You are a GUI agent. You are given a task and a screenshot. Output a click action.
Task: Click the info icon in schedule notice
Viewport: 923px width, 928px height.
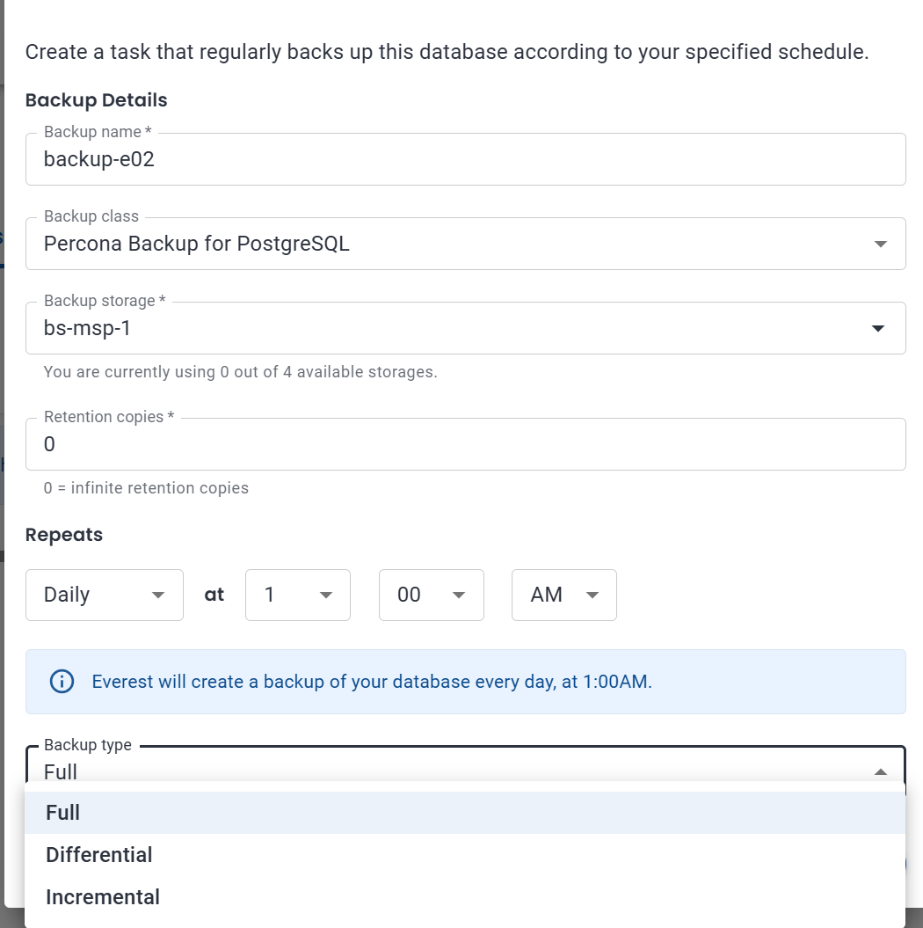pyautogui.click(x=62, y=681)
